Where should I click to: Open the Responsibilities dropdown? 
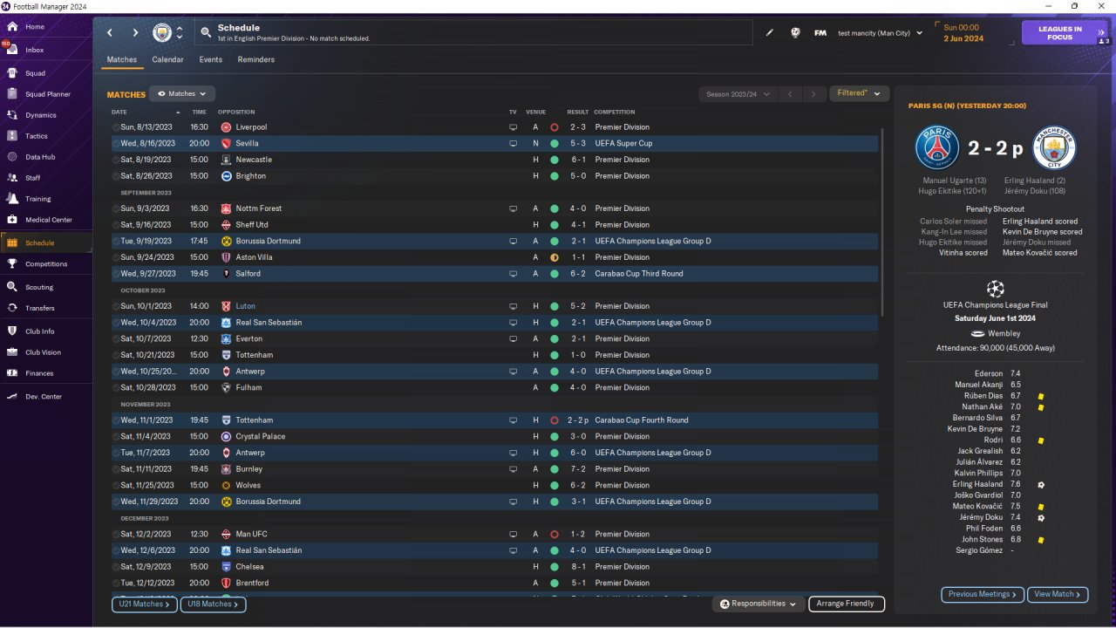pos(759,604)
